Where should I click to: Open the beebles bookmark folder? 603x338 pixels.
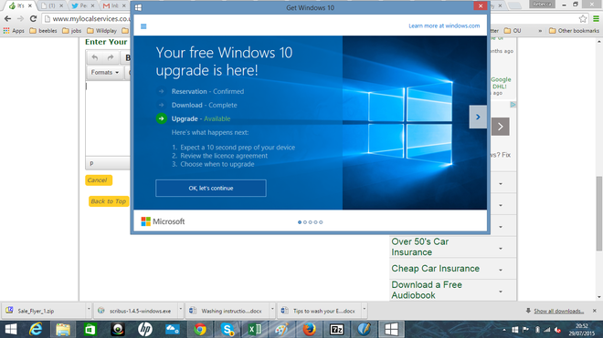pyautogui.click(x=43, y=31)
